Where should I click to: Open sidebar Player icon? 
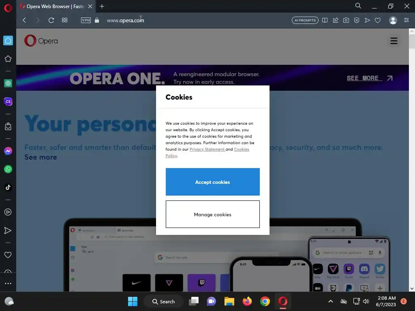(8, 212)
